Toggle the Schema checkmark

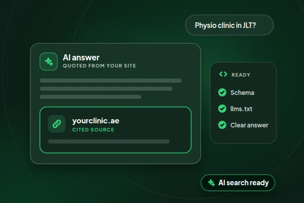(222, 92)
